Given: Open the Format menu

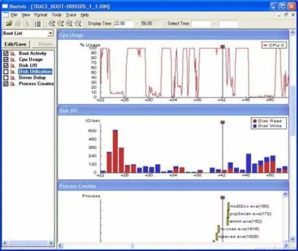Looking at the screenshot, I should click(41, 15).
